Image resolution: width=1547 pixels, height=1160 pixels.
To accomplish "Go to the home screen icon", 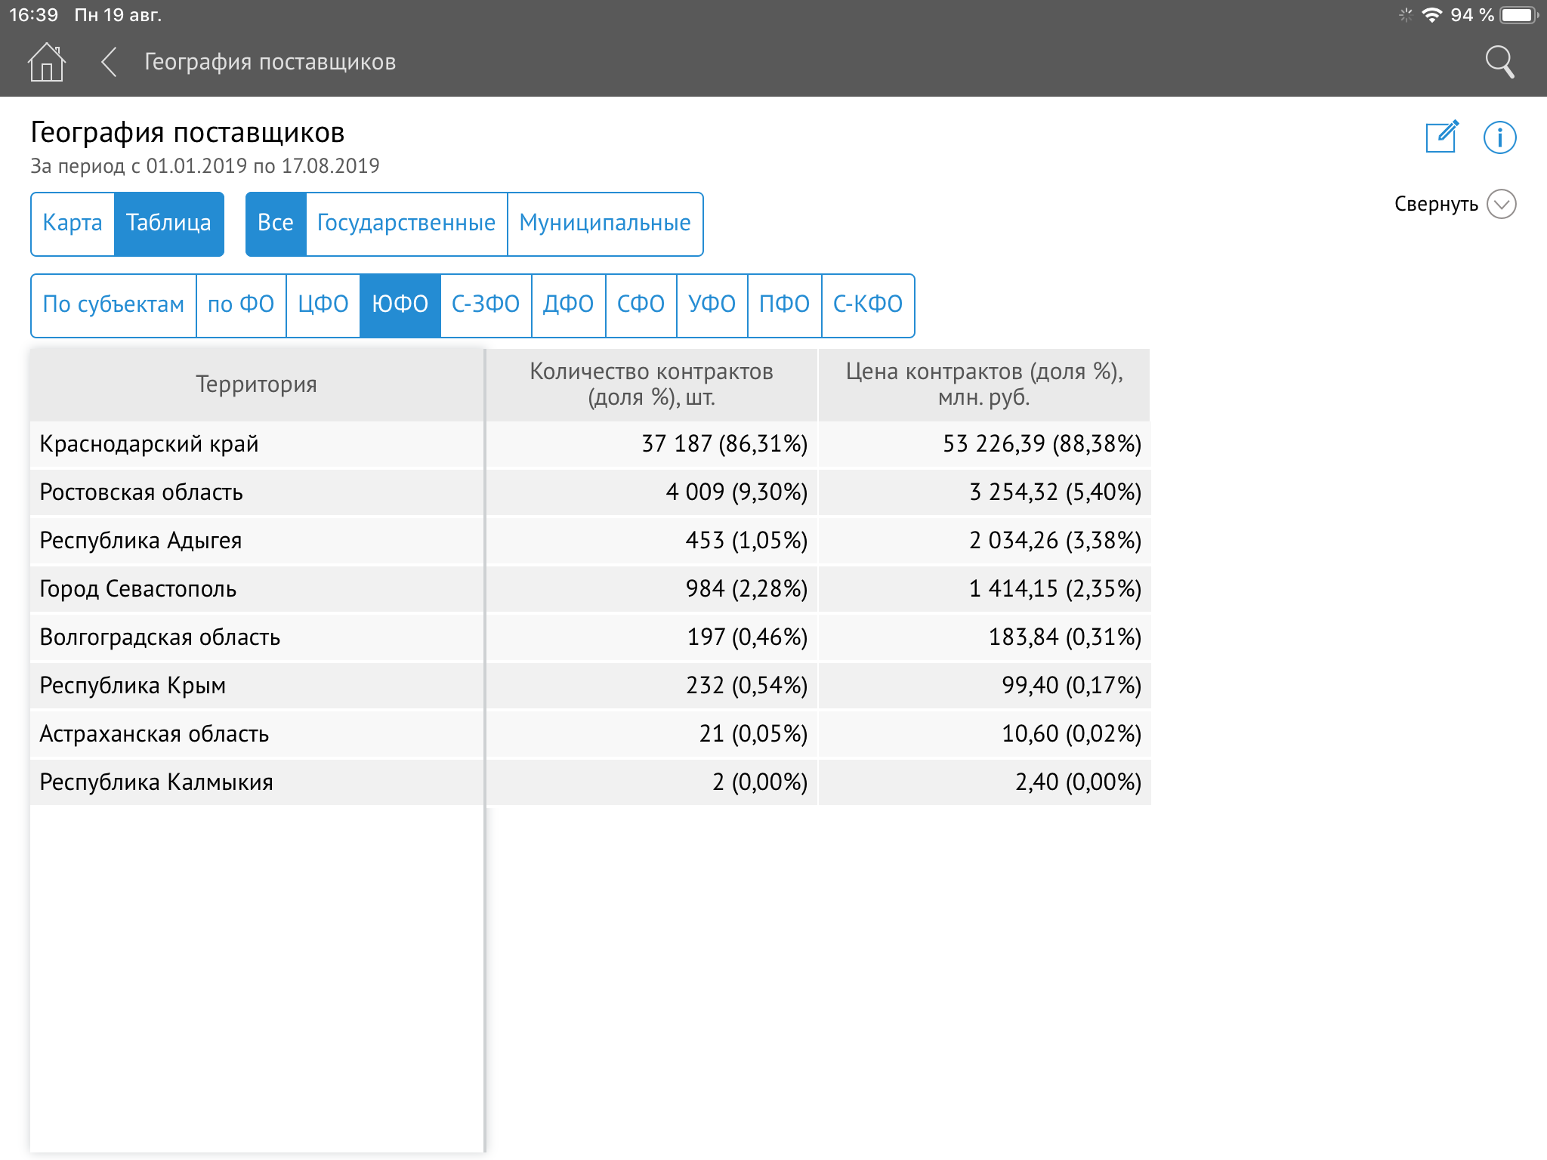I will [x=47, y=62].
